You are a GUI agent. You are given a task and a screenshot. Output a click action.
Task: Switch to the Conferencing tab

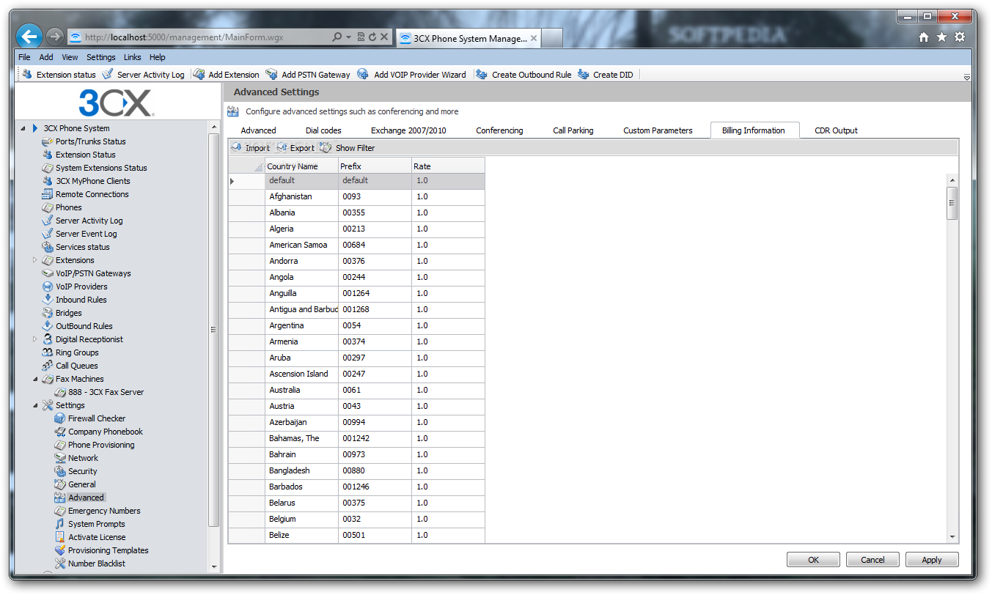pos(499,130)
